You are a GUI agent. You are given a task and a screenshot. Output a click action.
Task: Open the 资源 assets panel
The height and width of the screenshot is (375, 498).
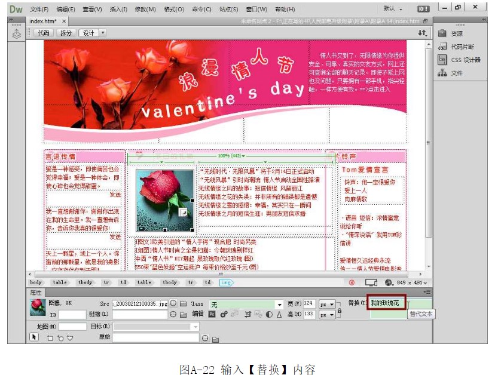coord(456,34)
